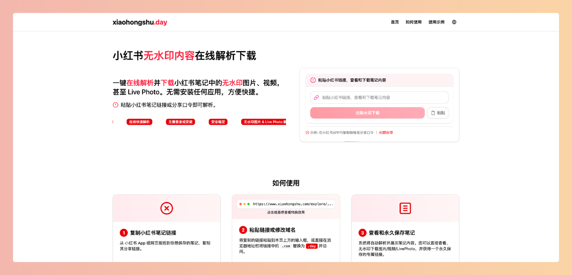Select 首页 in the top navigation

394,22
